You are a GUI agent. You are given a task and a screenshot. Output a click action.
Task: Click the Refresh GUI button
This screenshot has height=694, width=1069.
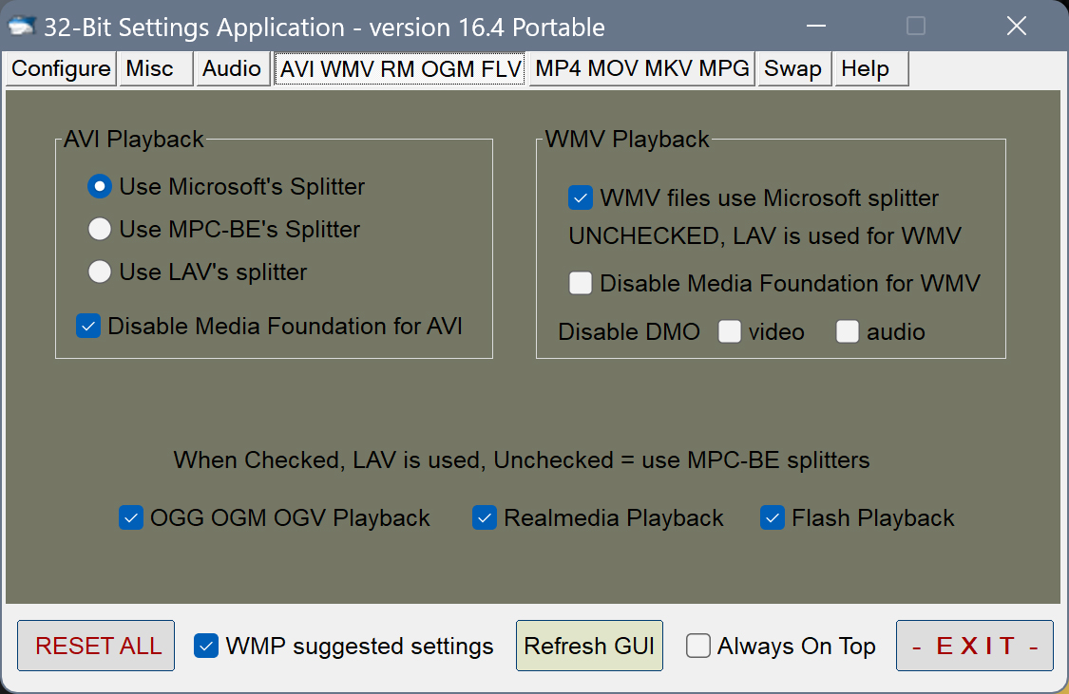[590, 646]
